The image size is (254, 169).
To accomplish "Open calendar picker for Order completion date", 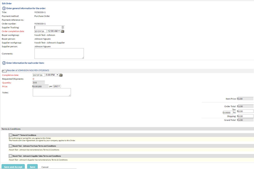I will point(63,31).
